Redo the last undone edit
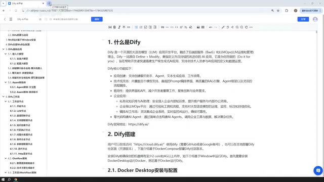Viewport: 324px width, 182px height. [215, 27]
